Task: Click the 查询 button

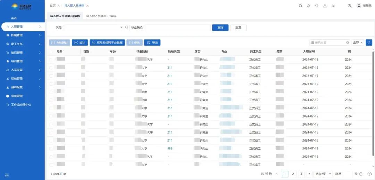Action: click(x=220, y=27)
